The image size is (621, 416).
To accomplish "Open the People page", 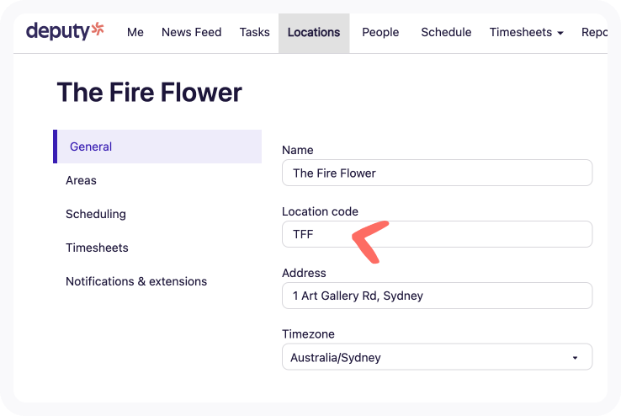I will 380,32.
